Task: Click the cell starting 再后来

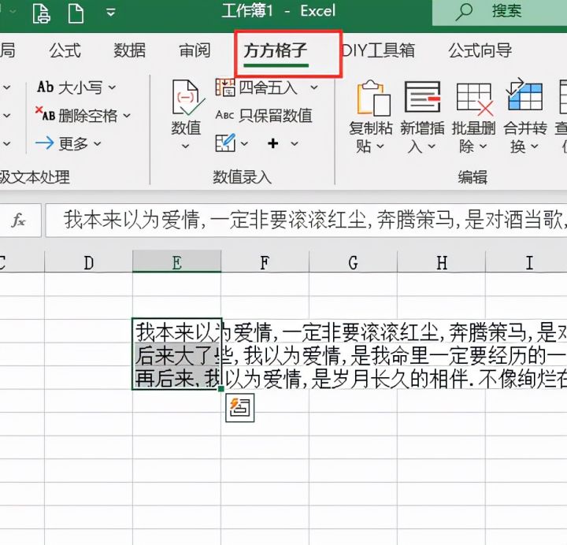Action: [177, 377]
